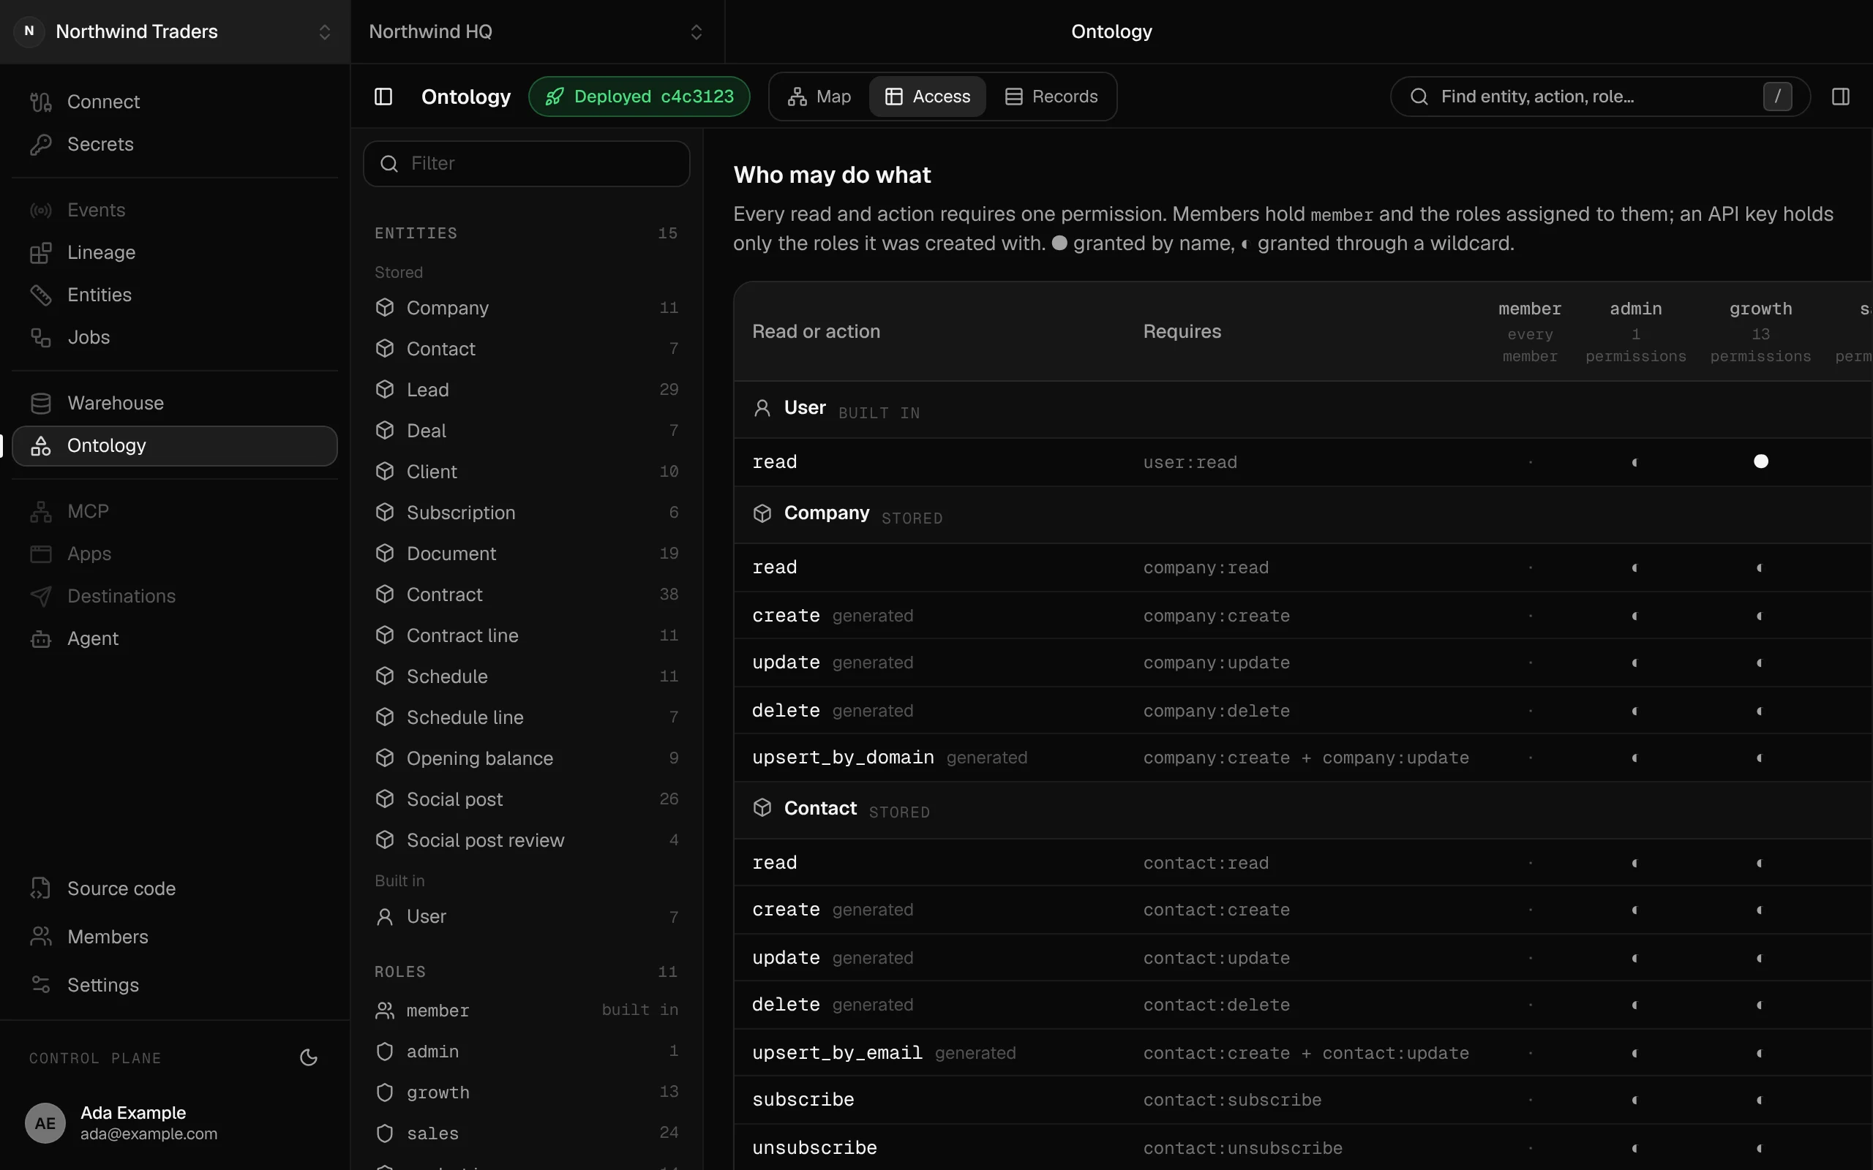Image resolution: width=1873 pixels, height=1170 pixels.
Task: Select the Opening balance entity
Action: tap(526, 758)
